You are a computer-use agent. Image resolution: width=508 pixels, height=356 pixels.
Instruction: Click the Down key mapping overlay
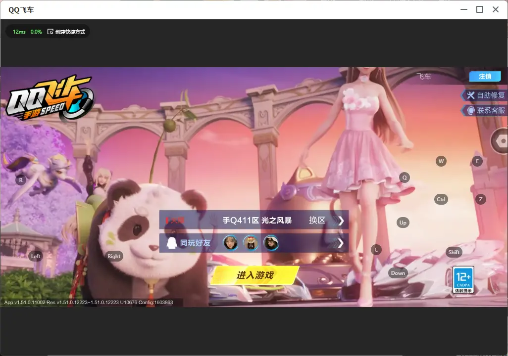point(398,273)
